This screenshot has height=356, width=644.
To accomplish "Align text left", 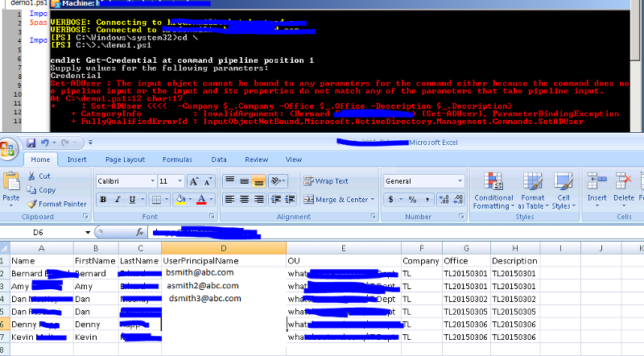I will [x=229, y=200].
